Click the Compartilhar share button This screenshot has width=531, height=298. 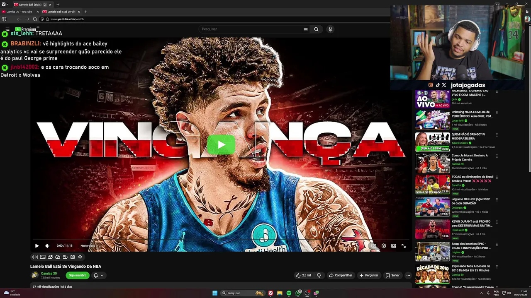point(341,275)
